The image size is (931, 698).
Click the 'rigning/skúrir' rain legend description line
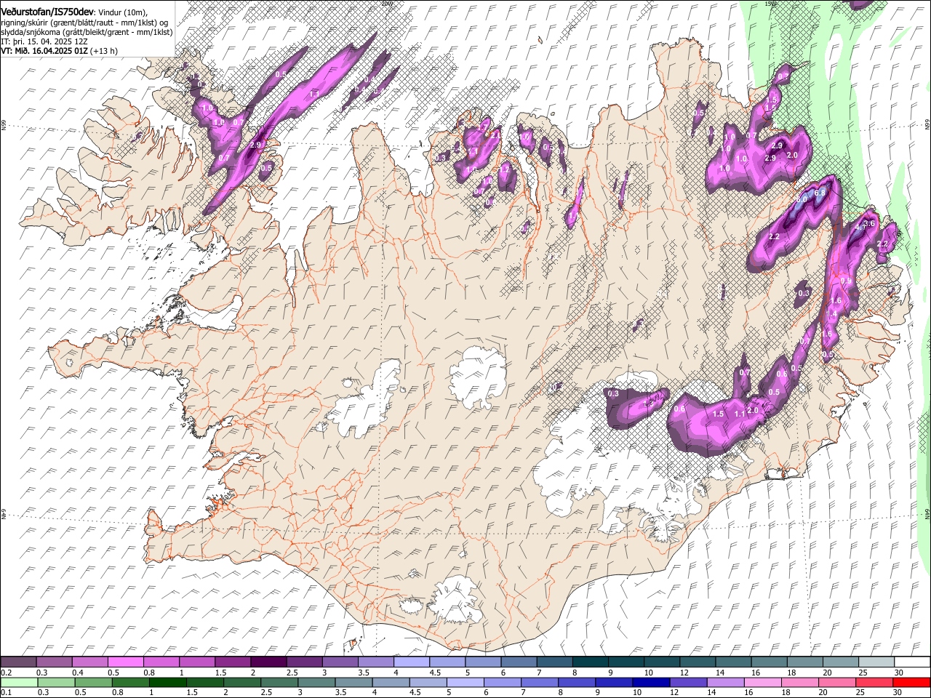click(x=85, y=22)
